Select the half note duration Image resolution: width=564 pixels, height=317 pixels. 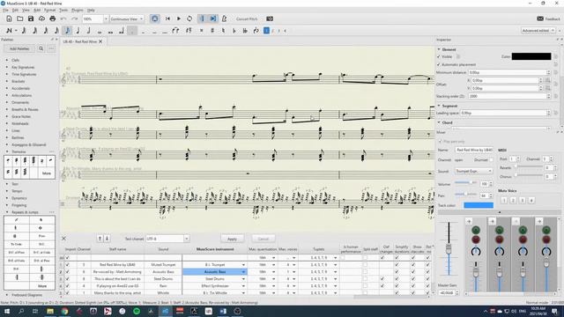[88, 31]
